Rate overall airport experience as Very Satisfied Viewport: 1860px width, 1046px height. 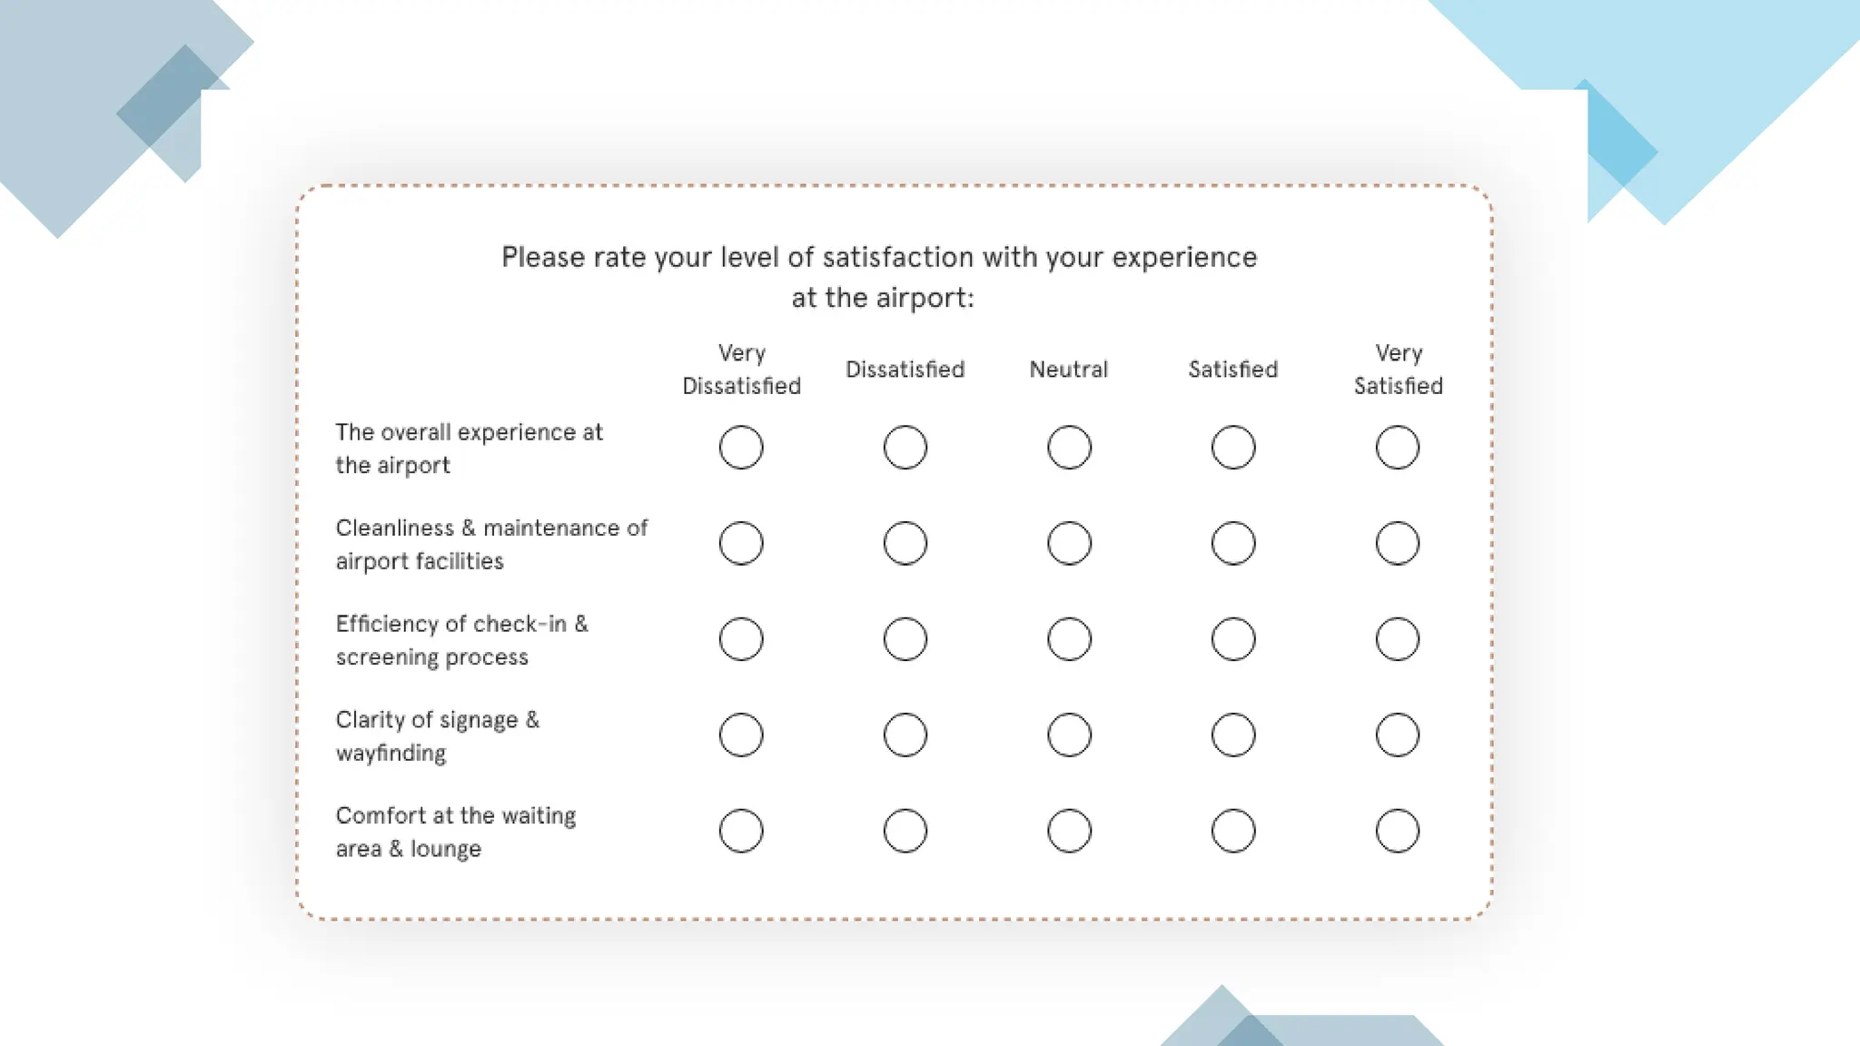pyautogui.click(x=1397, y=448)
